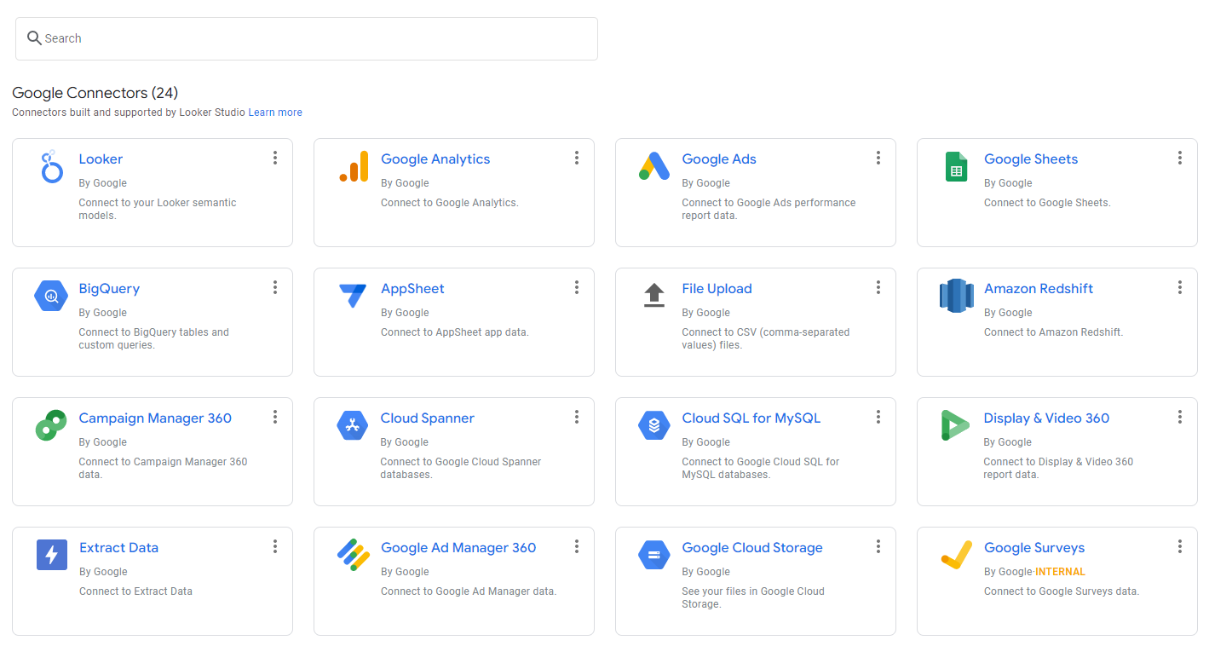Open the Google Surveys card's three-dot menu
This screenshot has width=1209, height=646.
click(1179, 546)
